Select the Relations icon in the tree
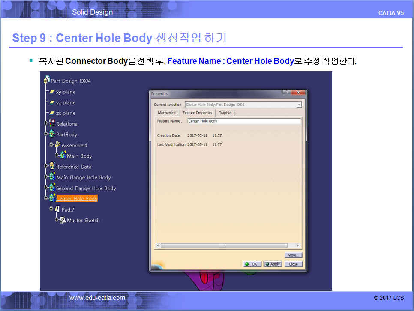414x311 pixels. pos(52,123)
